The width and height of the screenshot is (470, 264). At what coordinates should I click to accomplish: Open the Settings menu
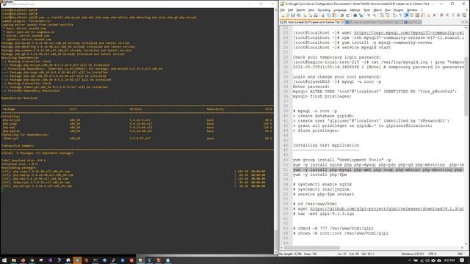pos(355,10)
